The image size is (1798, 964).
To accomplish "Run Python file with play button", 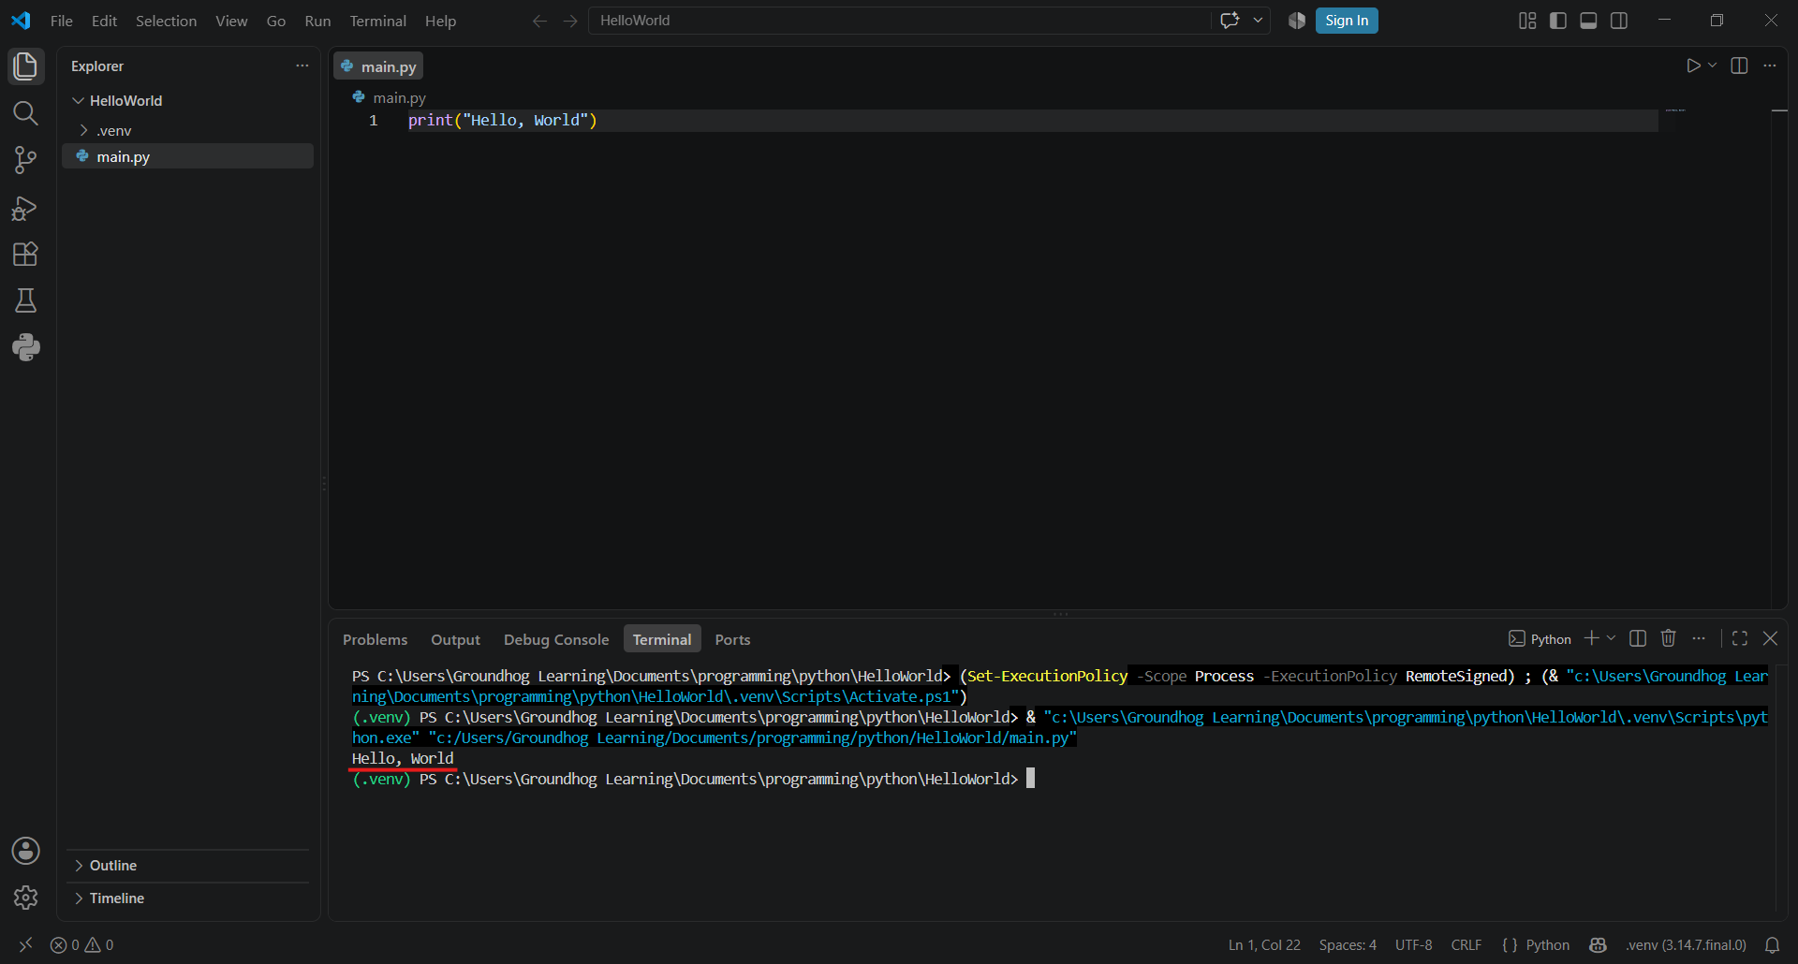I will (1693, 66).
